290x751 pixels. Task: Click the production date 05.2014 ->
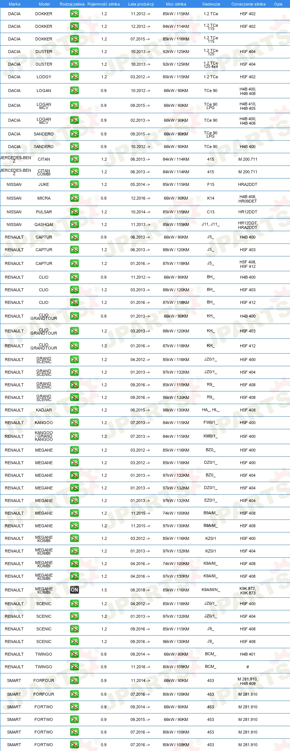pyautogui.click(x=140, y=184)
